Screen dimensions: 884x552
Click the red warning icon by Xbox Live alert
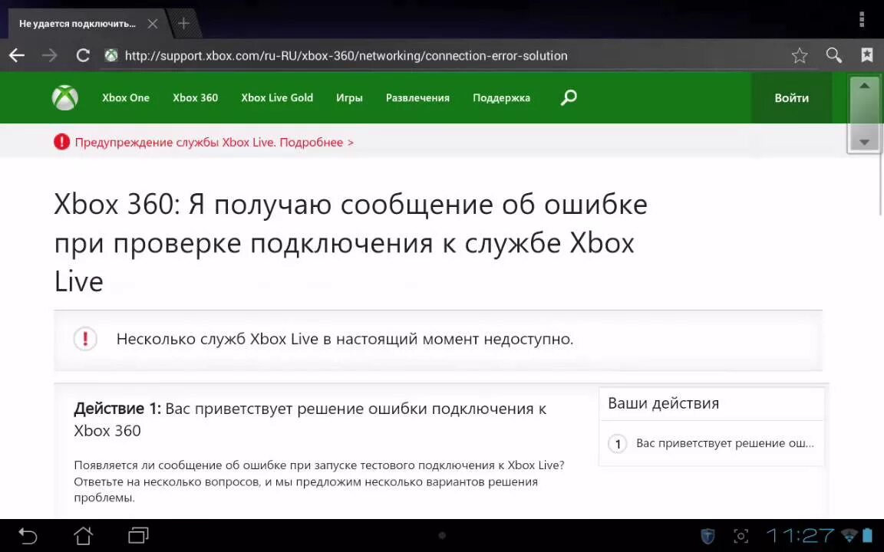click(x=61, y=142)
